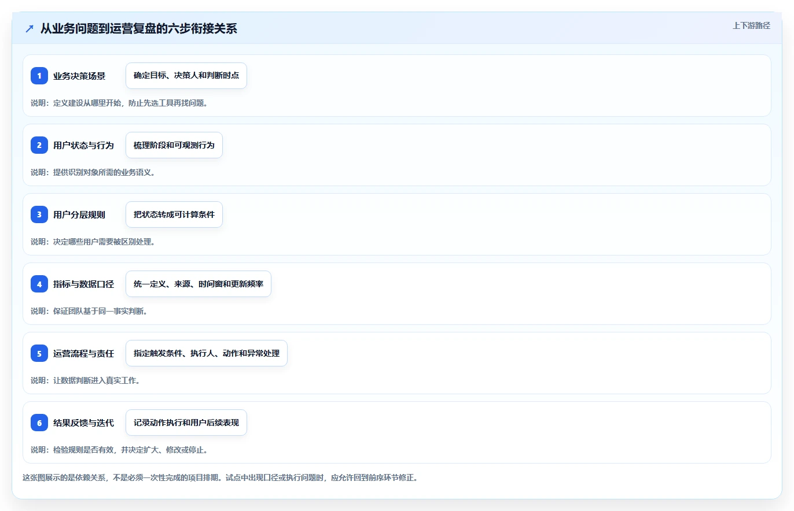Click the 把状态转成可计算条件 chip
This screenshot has width=794, height=511.
(174, 214)
